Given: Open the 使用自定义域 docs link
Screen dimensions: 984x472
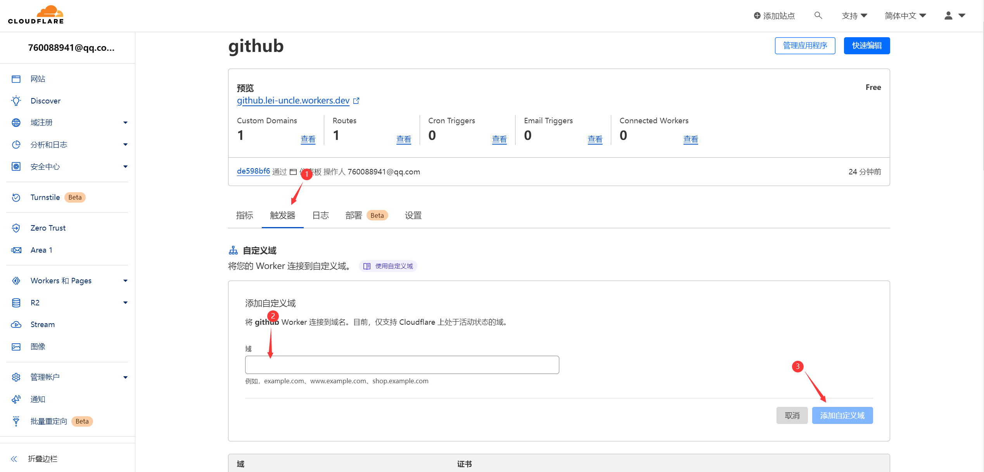Looking at the screenshot, I should [x=388, y=266].
